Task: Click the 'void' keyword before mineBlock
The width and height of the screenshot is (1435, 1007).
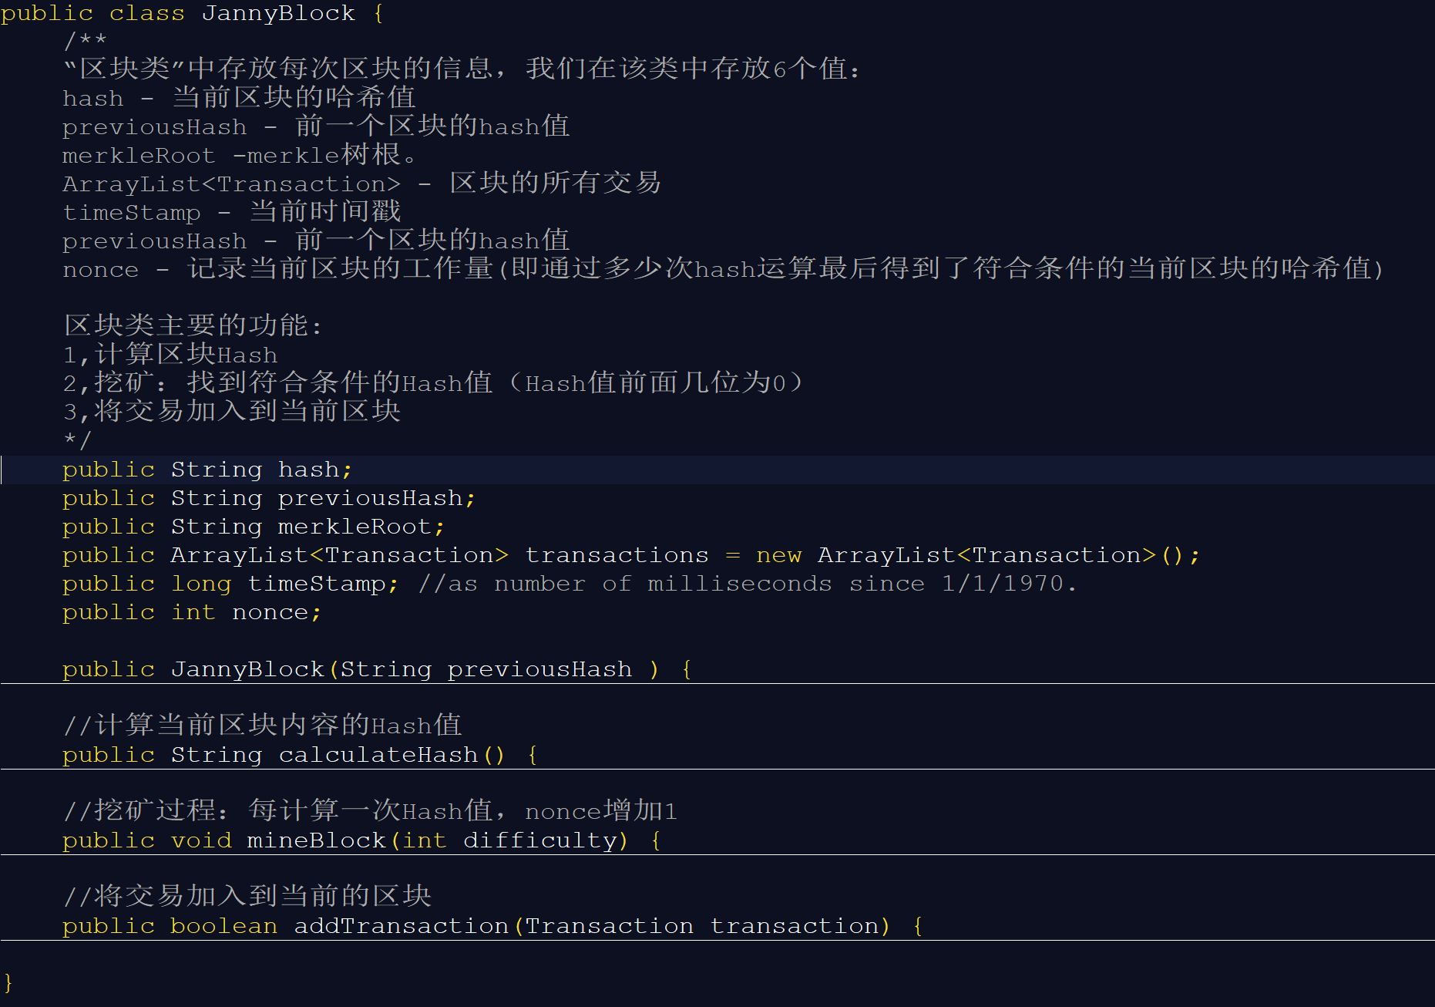Action: pyautogui.click(x=201, y=840)
